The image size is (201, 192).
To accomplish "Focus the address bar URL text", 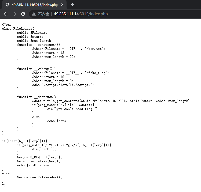I will tap(82, 14).
